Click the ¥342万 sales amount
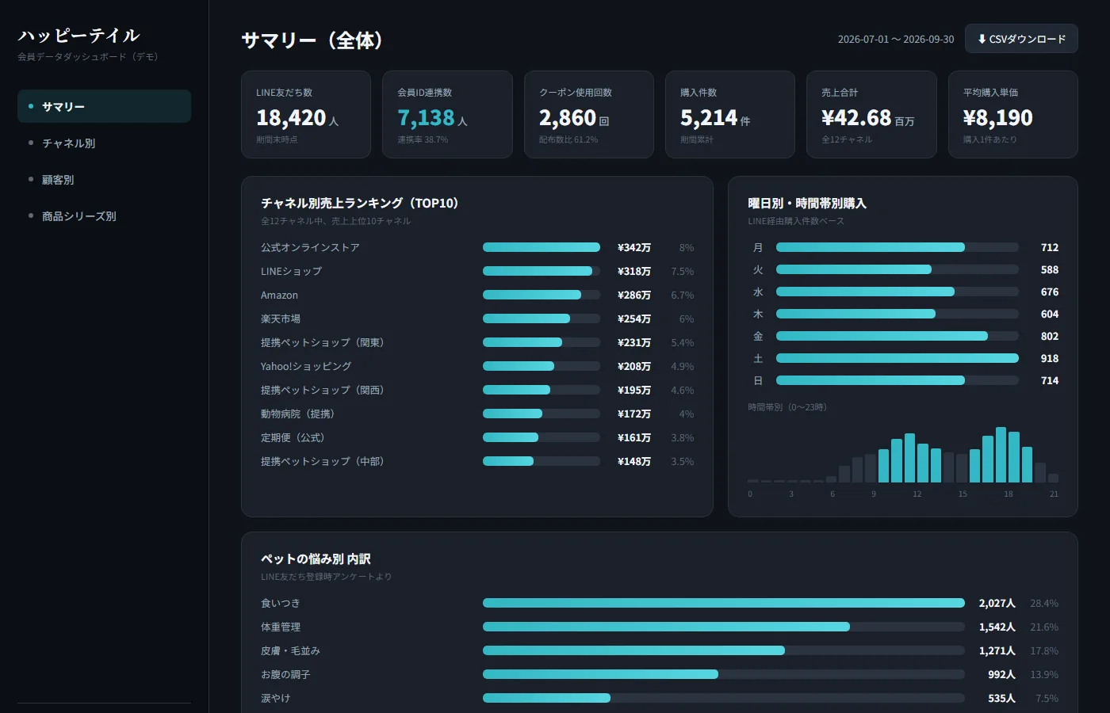 pos(634,247)
